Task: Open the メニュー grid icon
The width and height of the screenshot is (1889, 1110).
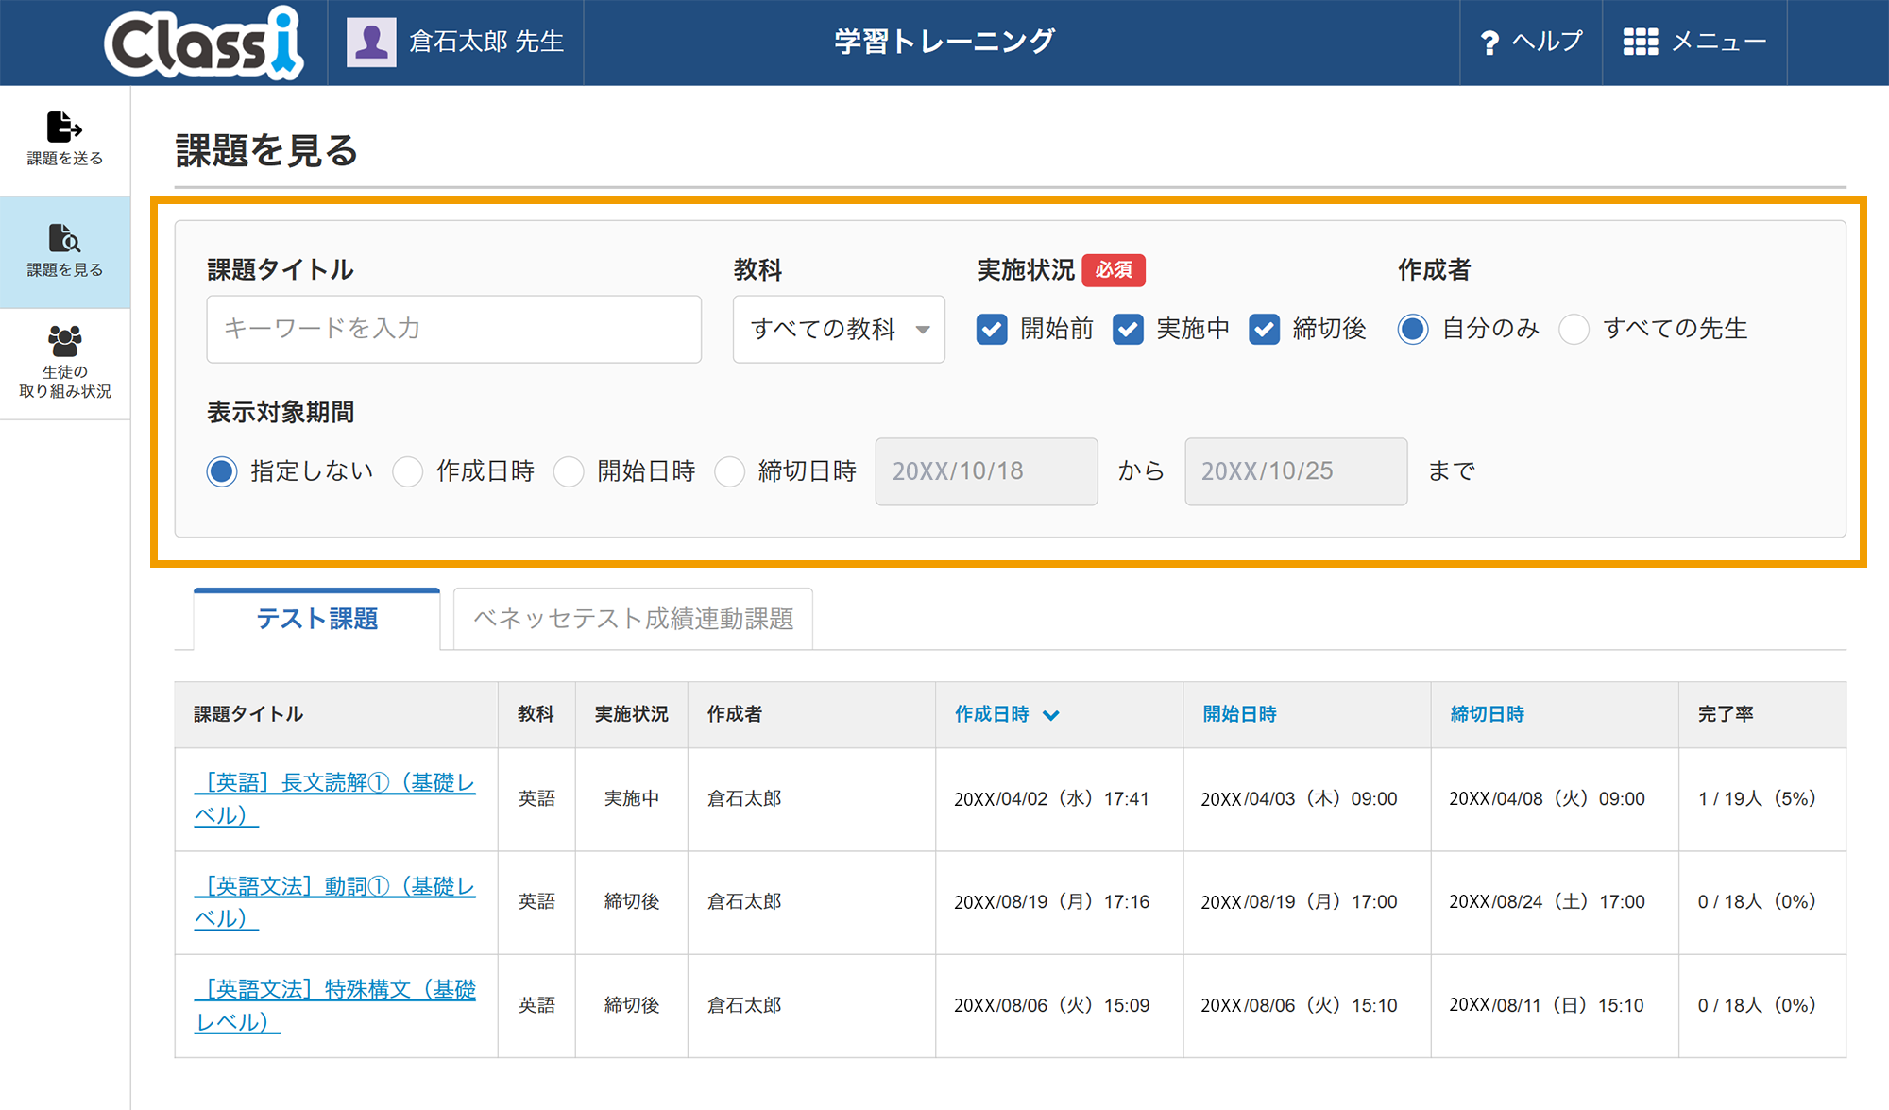Action: click(x=1641, y=42)
